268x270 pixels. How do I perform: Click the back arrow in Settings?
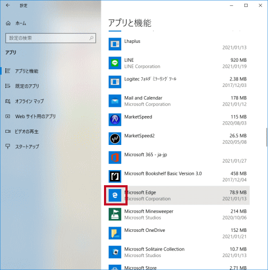[8, 5]
